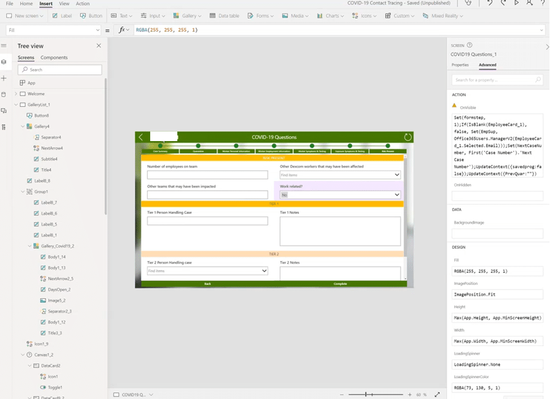Switch to the Properties tab in the right pane

pos(460,65)
